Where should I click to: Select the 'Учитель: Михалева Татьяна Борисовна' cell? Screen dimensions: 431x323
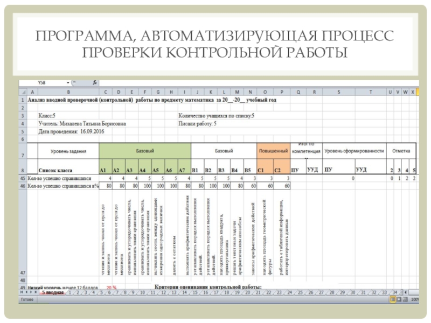tap(82, 123)
